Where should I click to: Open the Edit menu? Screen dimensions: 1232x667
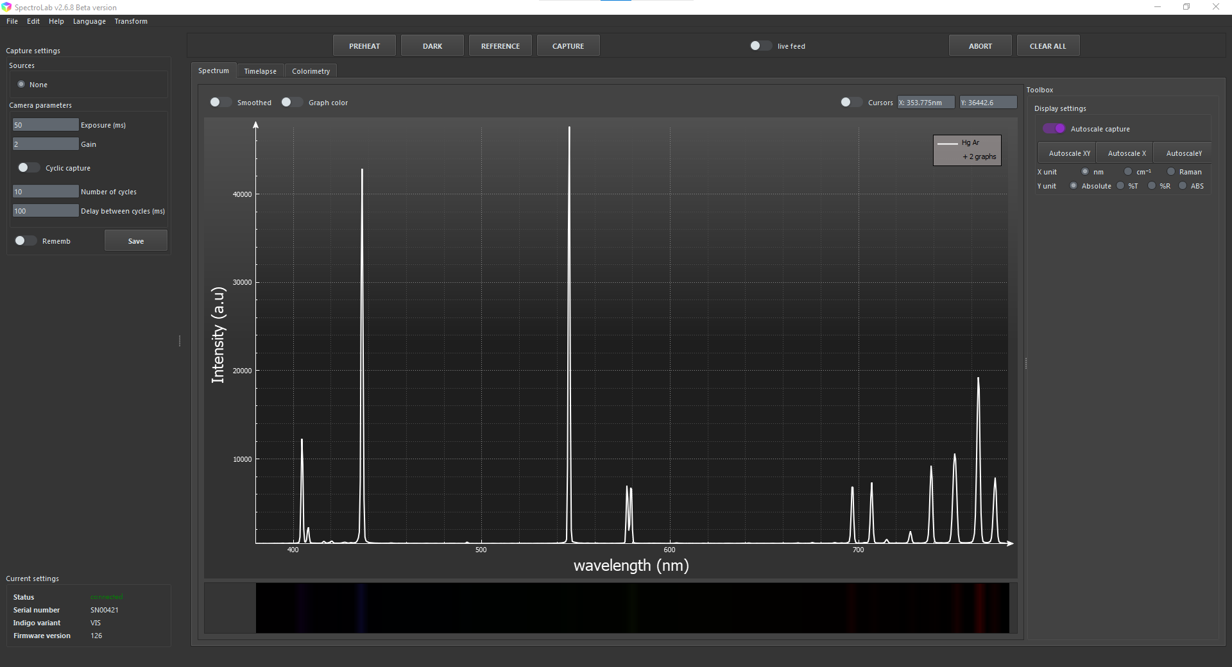pos(33,21)
